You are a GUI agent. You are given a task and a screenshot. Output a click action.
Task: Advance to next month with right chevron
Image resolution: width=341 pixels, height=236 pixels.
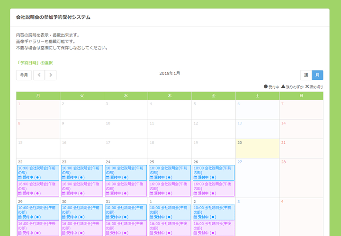[51, 75]
